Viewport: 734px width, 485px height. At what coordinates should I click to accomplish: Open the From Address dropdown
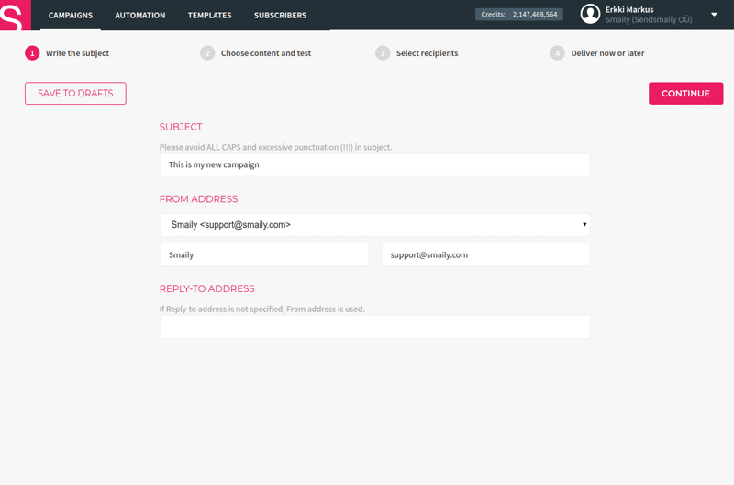tap(374, 225)
